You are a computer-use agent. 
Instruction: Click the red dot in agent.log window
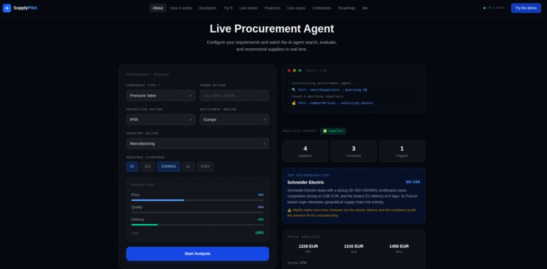[289, 71]
